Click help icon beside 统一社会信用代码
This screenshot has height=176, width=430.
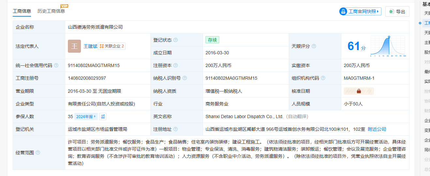56,65
